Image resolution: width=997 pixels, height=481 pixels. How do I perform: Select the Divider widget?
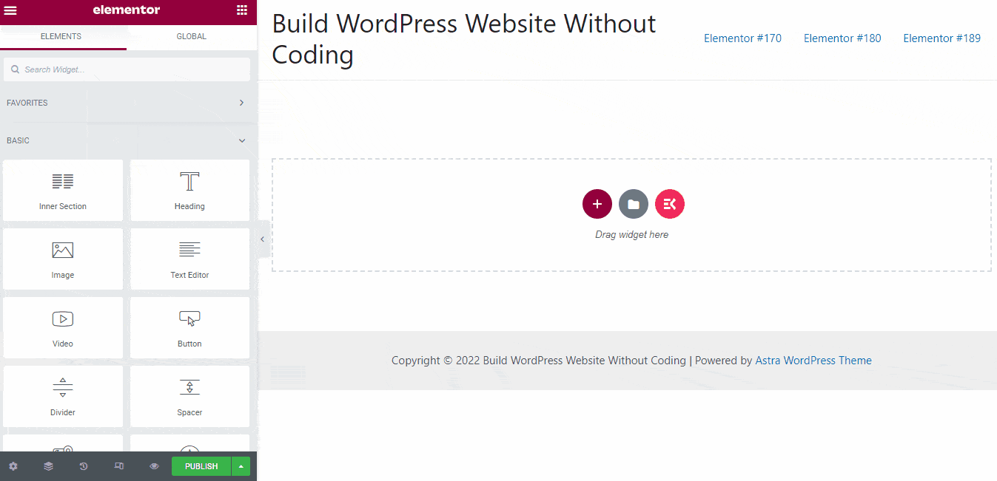coord(63,396)
